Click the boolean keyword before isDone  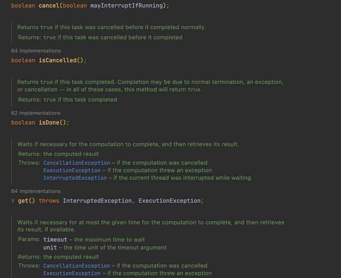click(x=23, y=122)
